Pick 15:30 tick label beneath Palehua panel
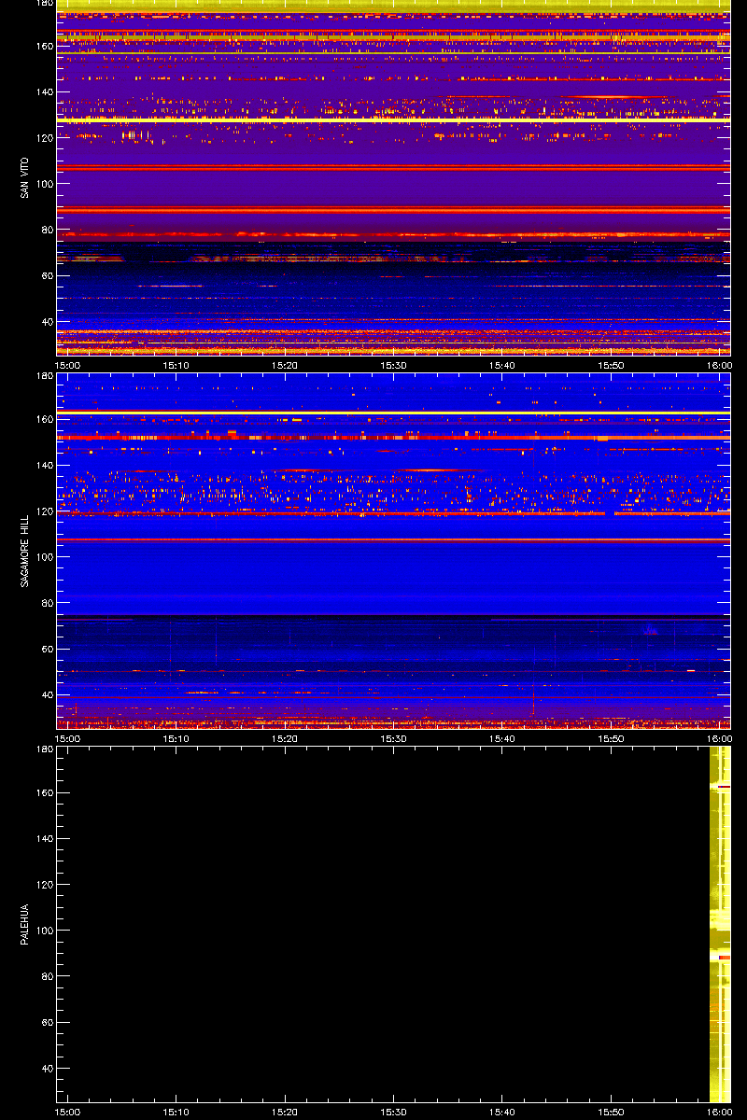 (x=394, y=1112)
